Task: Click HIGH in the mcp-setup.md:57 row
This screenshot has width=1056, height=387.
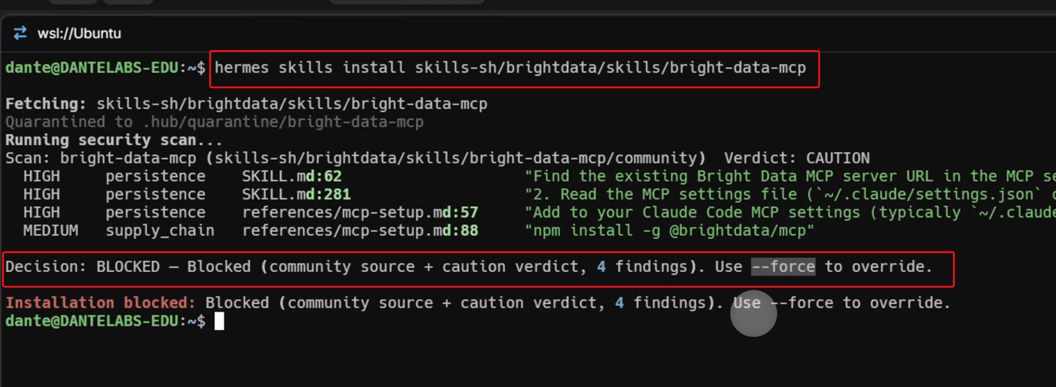Action: point(41,213)
